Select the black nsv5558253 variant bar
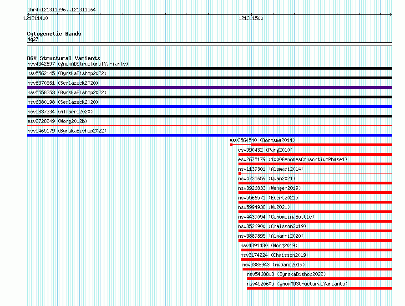The height and width of the screenshot is (306, 405). tap(209, 97)
